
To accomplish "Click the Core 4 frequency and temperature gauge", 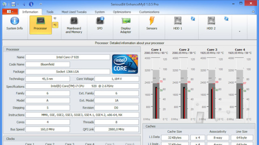I will [240, 88].
